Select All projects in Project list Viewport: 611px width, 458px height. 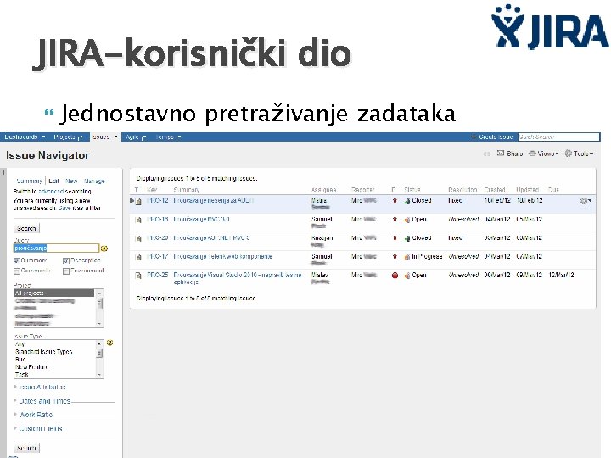pyautogui.click(x=53, y=293)
